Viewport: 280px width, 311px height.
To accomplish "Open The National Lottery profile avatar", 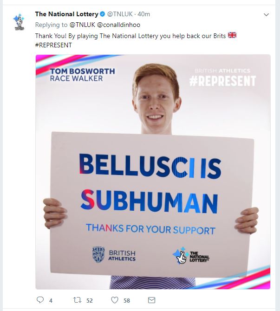I will pyautogui.click(x=19, y=22).
